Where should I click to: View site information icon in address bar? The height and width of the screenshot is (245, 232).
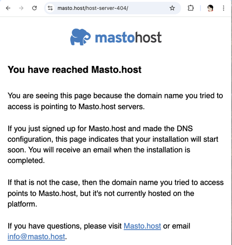click(50, 8)
